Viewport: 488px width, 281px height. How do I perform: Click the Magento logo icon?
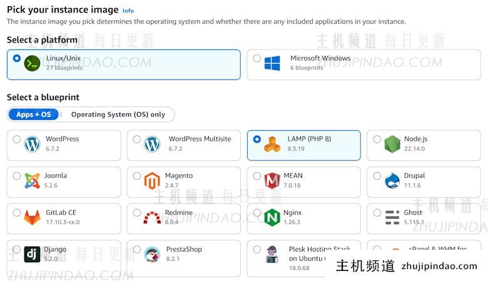click(152, 181)
